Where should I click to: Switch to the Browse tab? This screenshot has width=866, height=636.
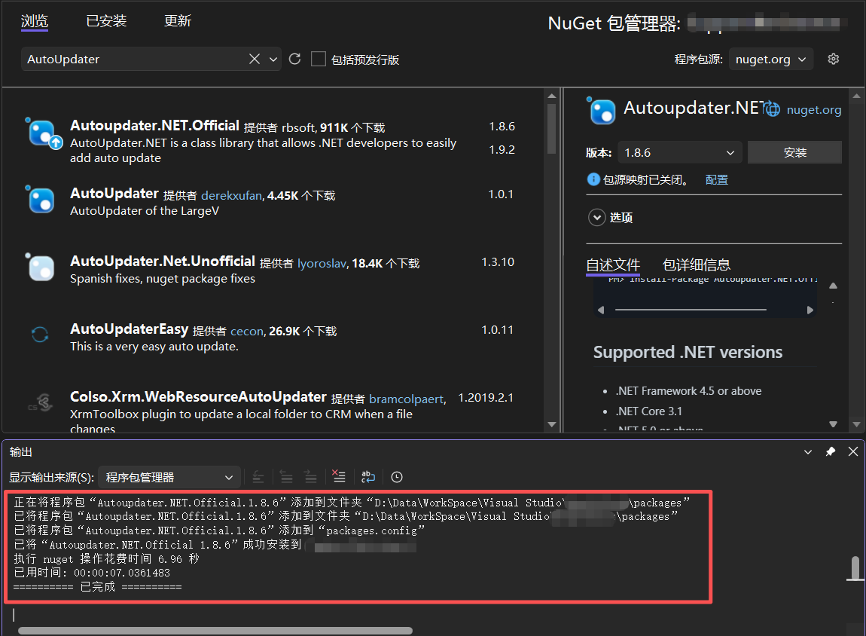click(34, 21)
